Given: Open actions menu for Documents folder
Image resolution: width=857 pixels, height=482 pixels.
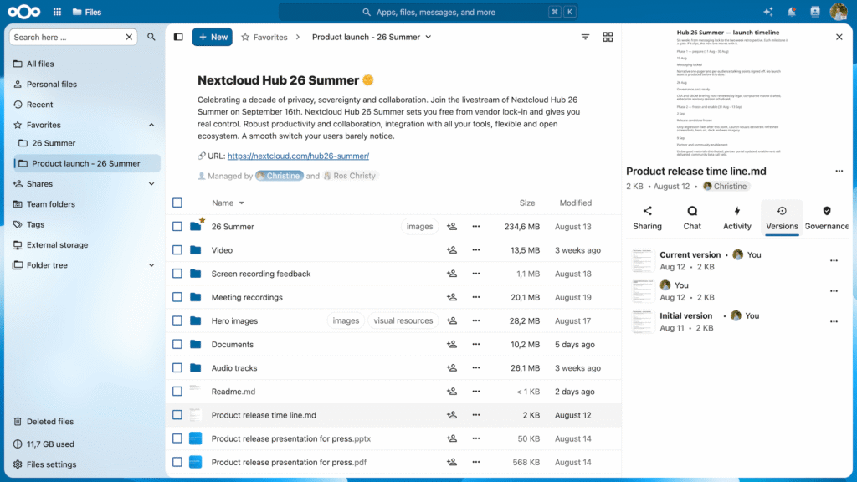Looking at the screenshot, I should 476,344.
